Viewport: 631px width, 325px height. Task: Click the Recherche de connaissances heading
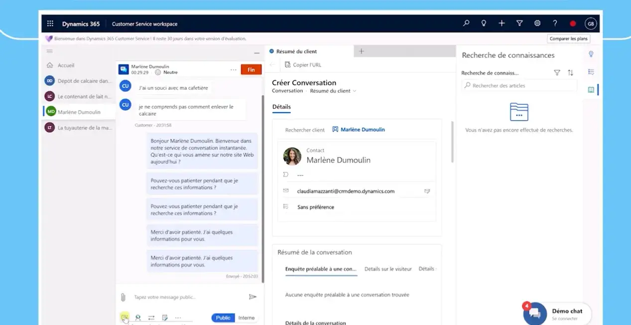click(508, 55)
